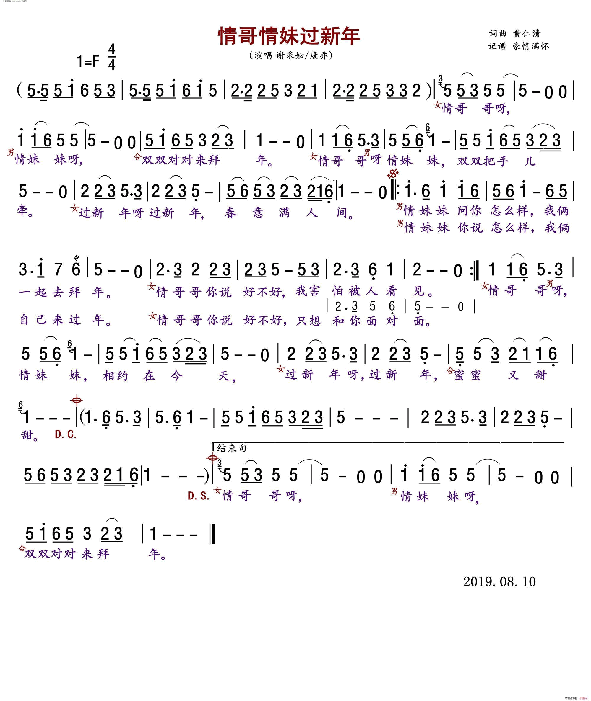Screen dimensions: 591x701
Task: Click the final double barline
Action: [212, 534]
